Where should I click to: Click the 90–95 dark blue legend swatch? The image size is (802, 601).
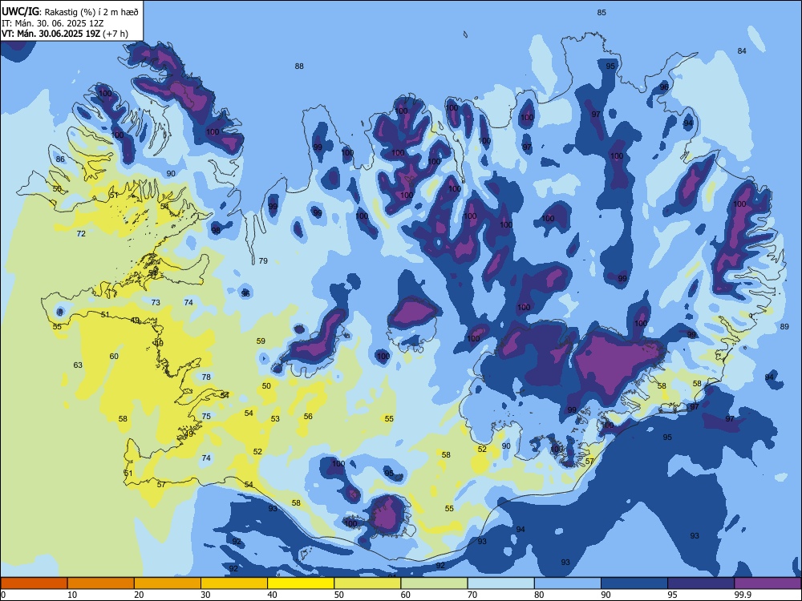(634, 583)
